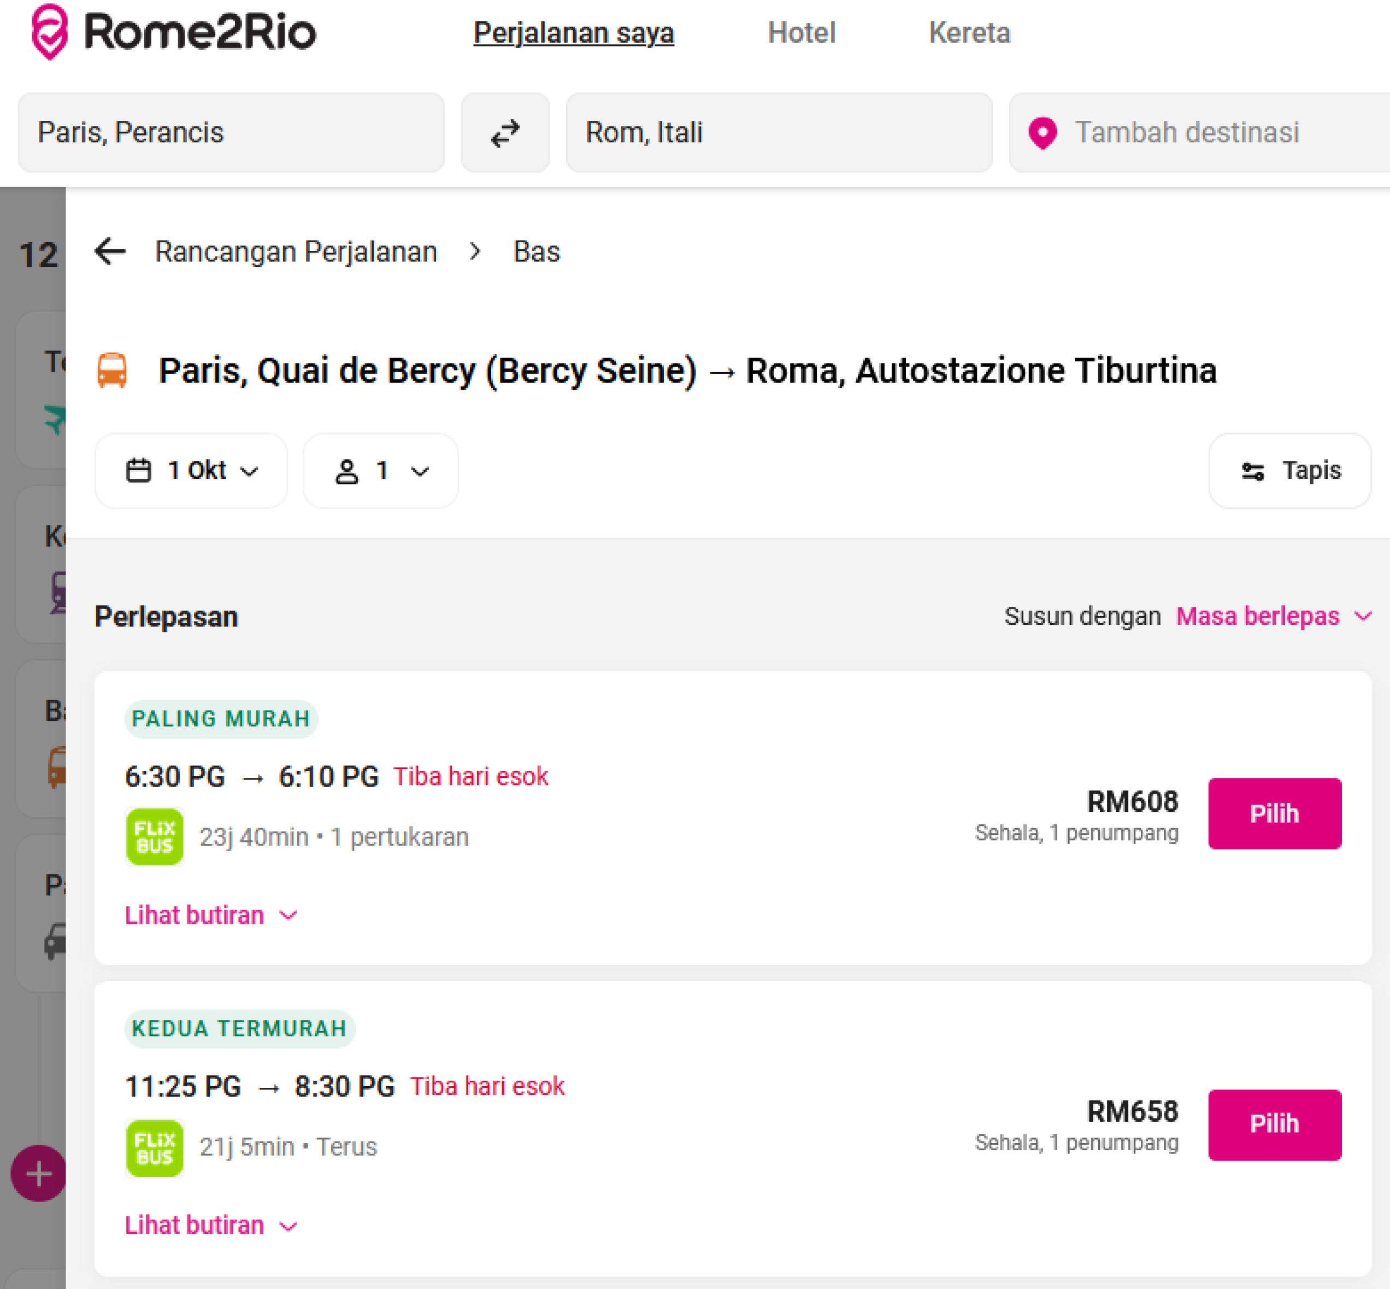1390x1289 pixels.
Task: Click the Rome2Rio logo icon
Action: click(50, 32)
